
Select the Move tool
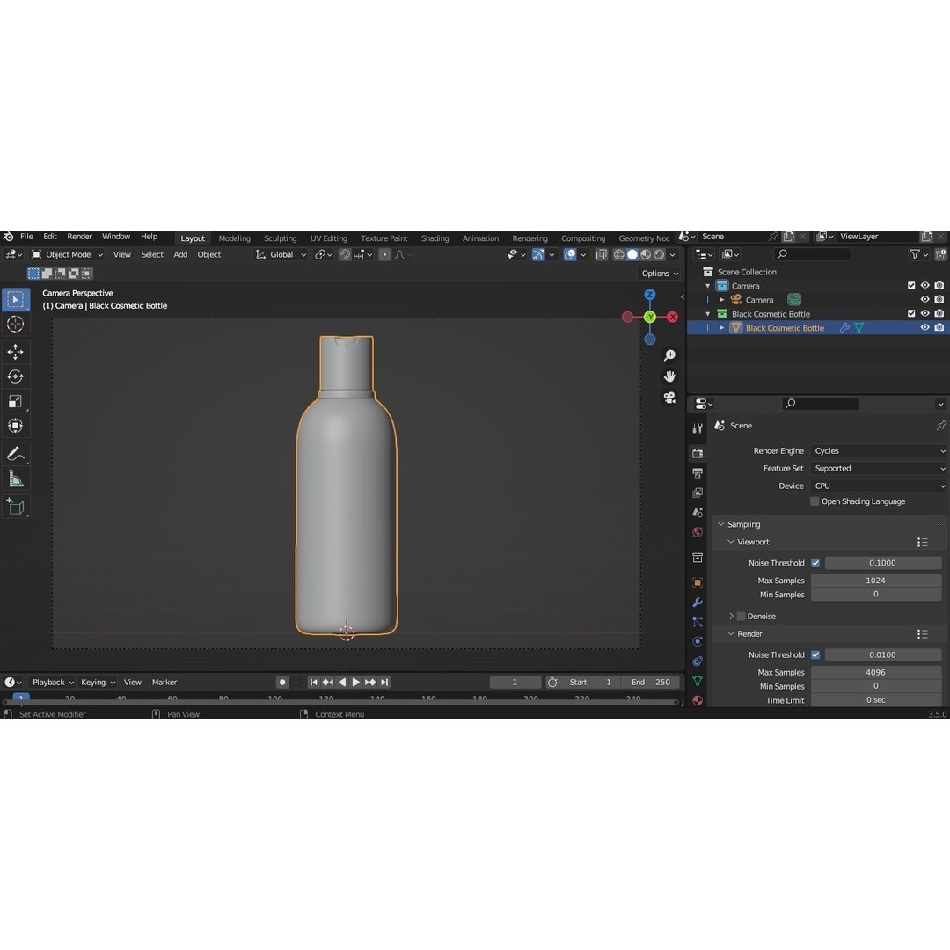click(x=16, y=351)
